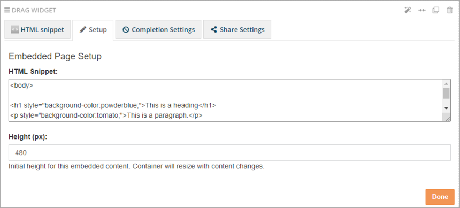The height and width of the screenshot is (208, 460).
Task: Open the Share Settings tab
Action: pos(237,29)
